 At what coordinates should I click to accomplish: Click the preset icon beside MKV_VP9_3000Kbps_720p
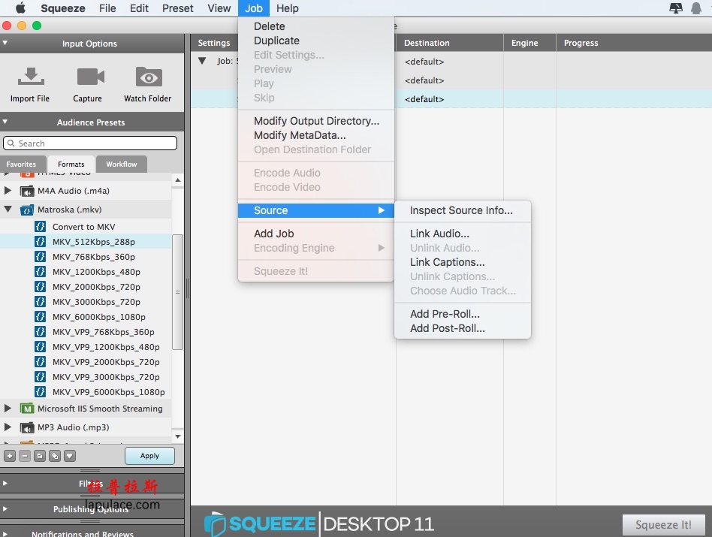[x=40, y=376]
